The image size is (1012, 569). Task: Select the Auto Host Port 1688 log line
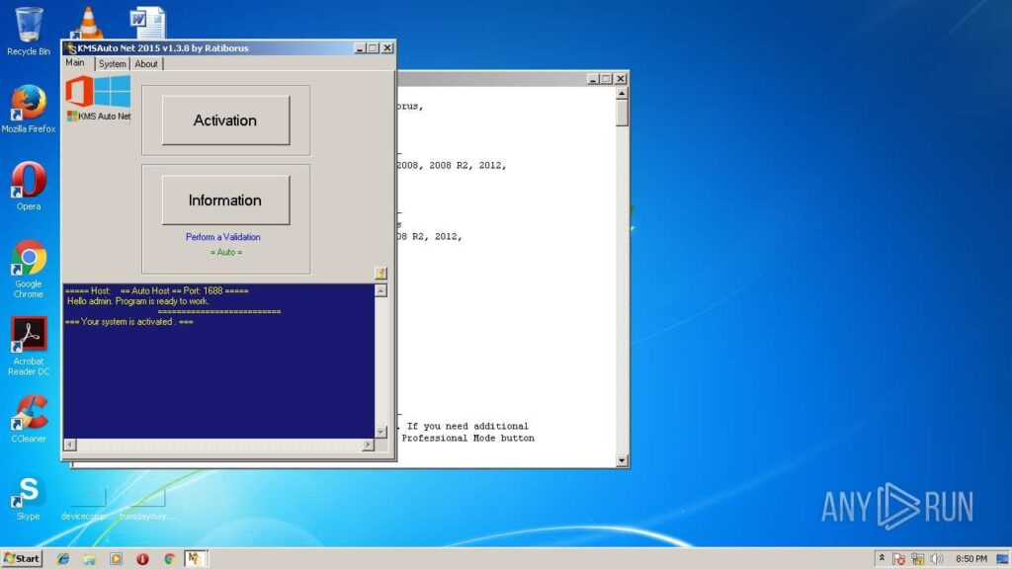[157, 291]
